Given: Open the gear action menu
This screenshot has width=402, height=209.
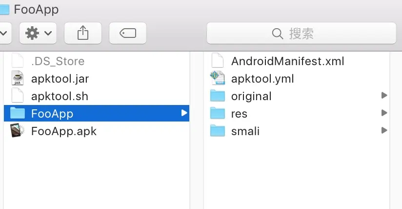Looking at the screenshot, I should [x=38, y=33].
